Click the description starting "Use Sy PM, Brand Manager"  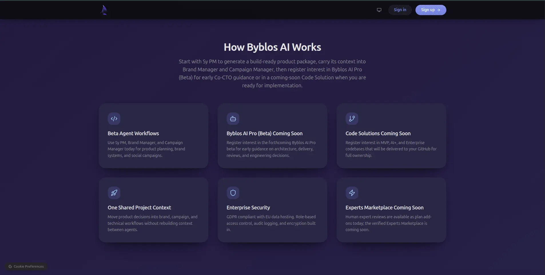pyautogui.click(x=146, y=149)
